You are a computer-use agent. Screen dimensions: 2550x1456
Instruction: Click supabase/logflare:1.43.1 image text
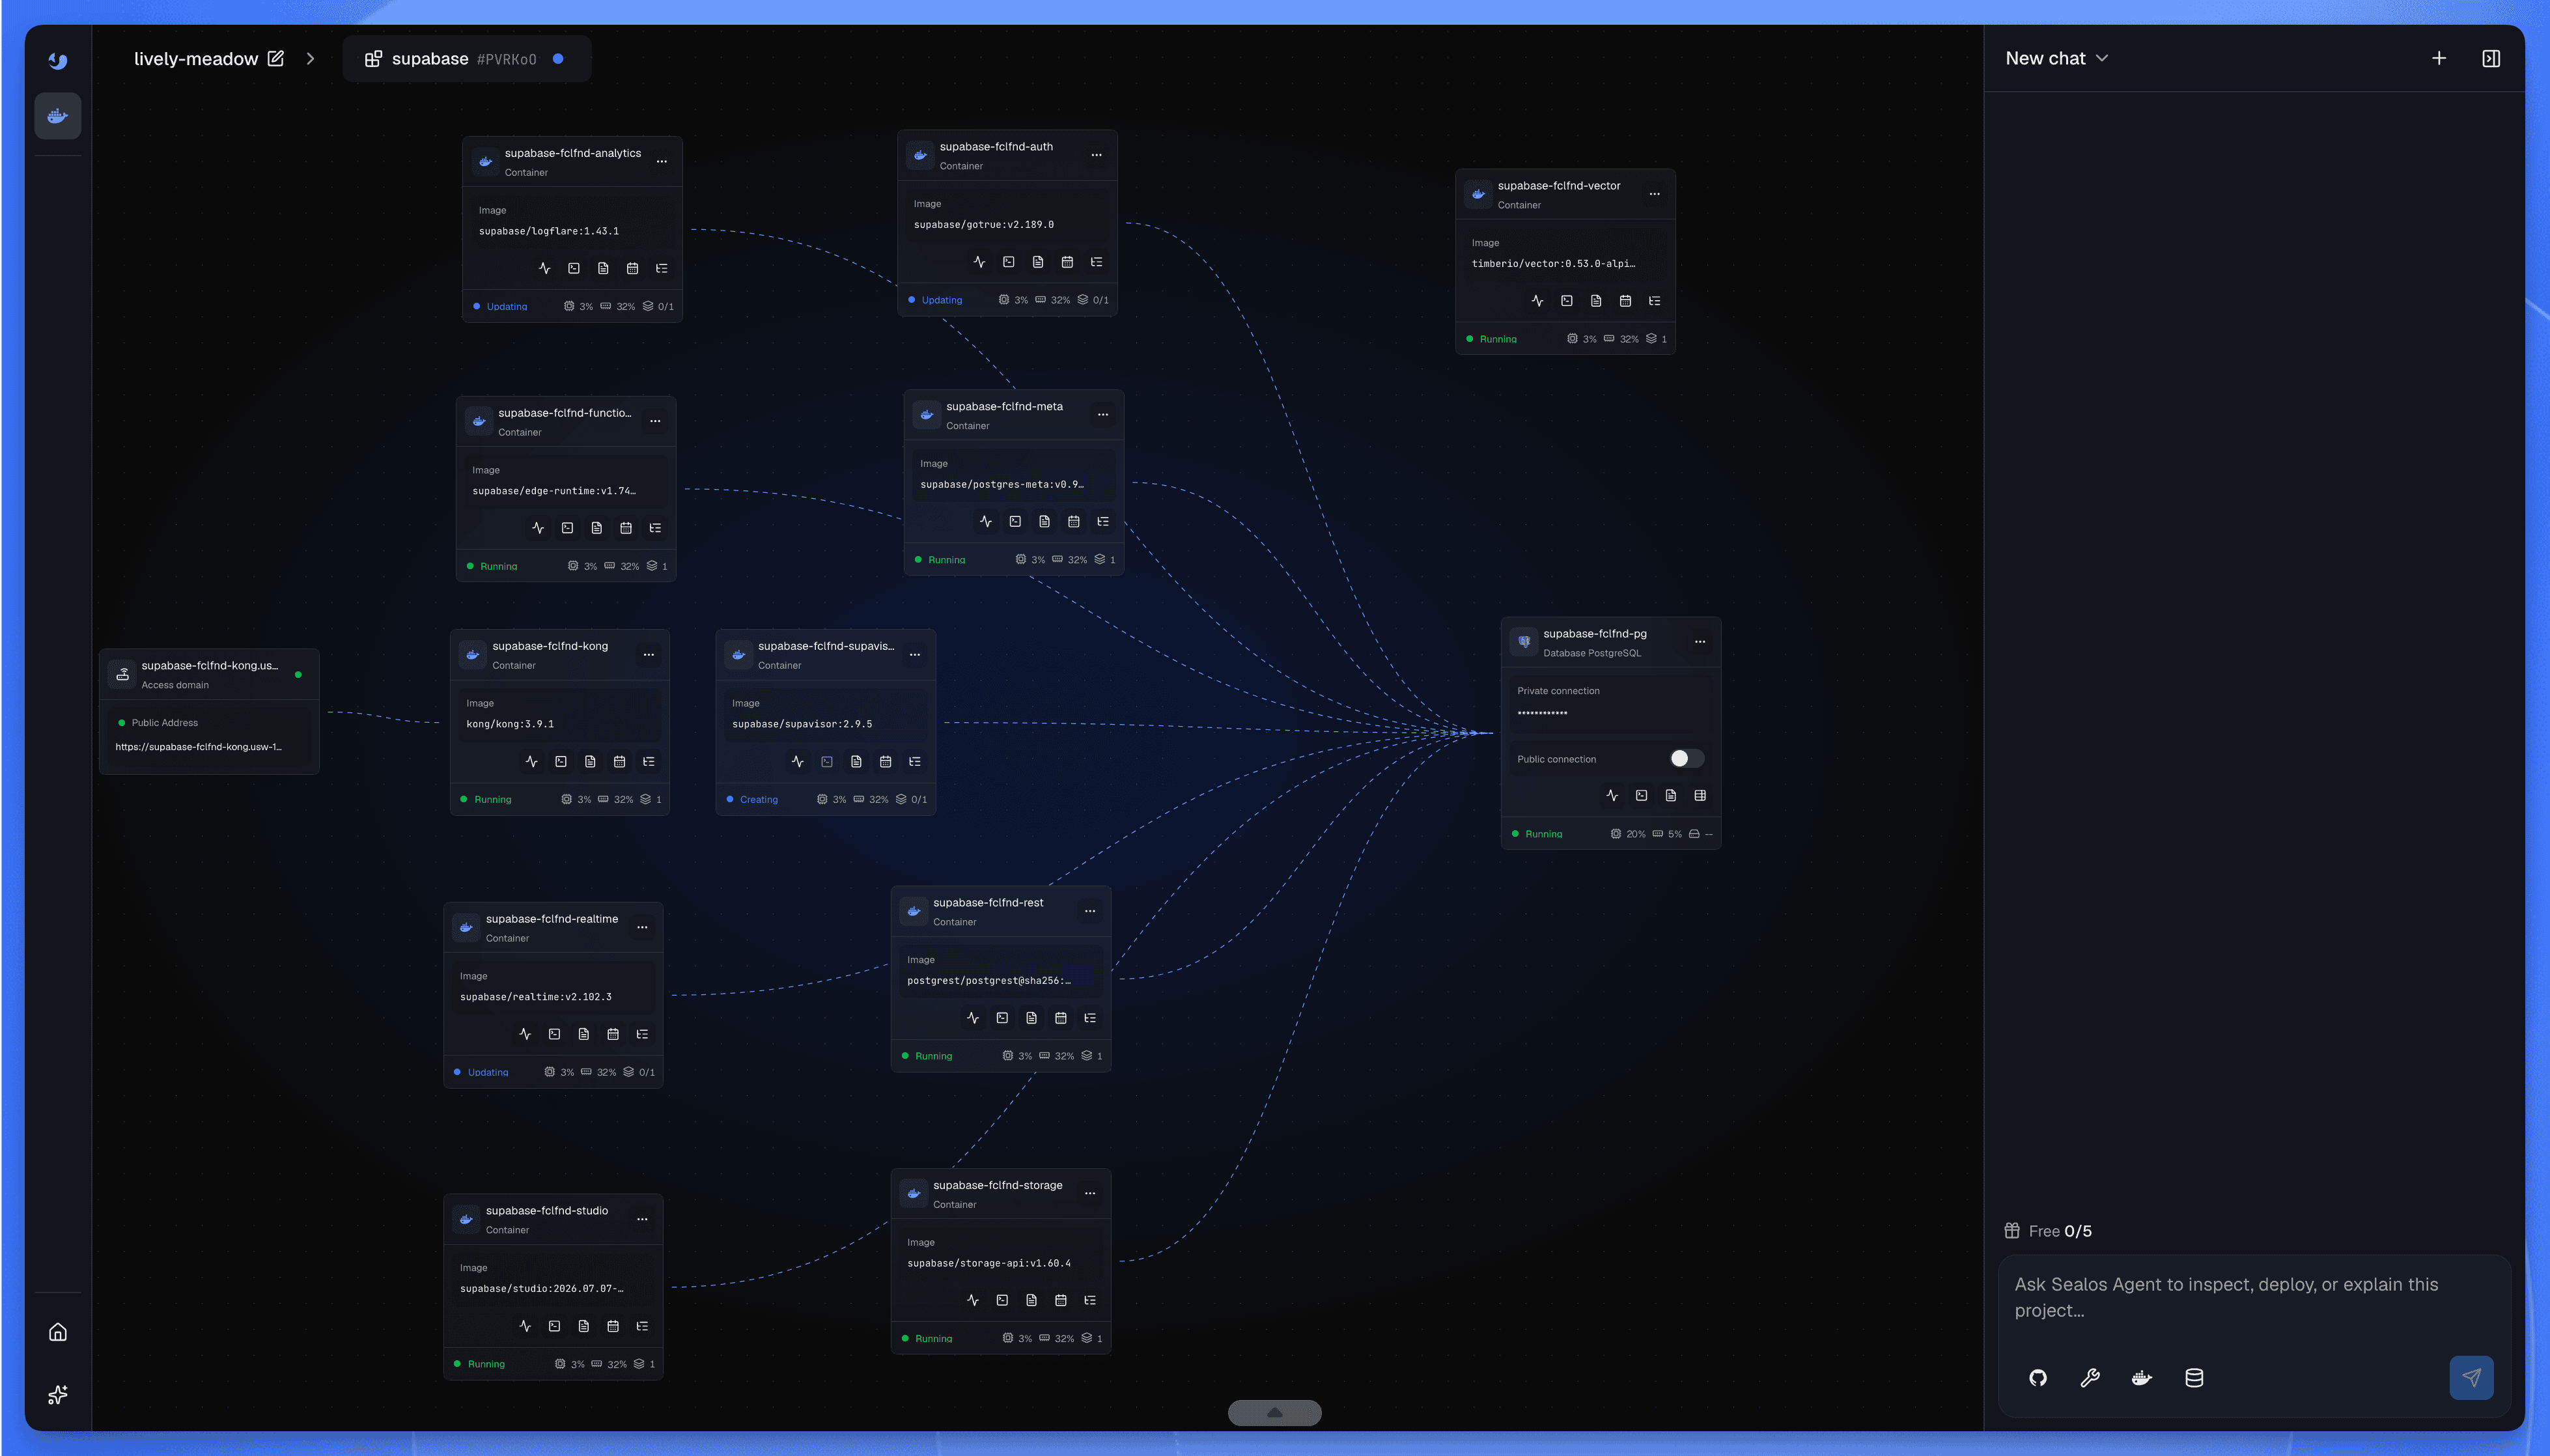pyautogui.click(x=549, y=231)
